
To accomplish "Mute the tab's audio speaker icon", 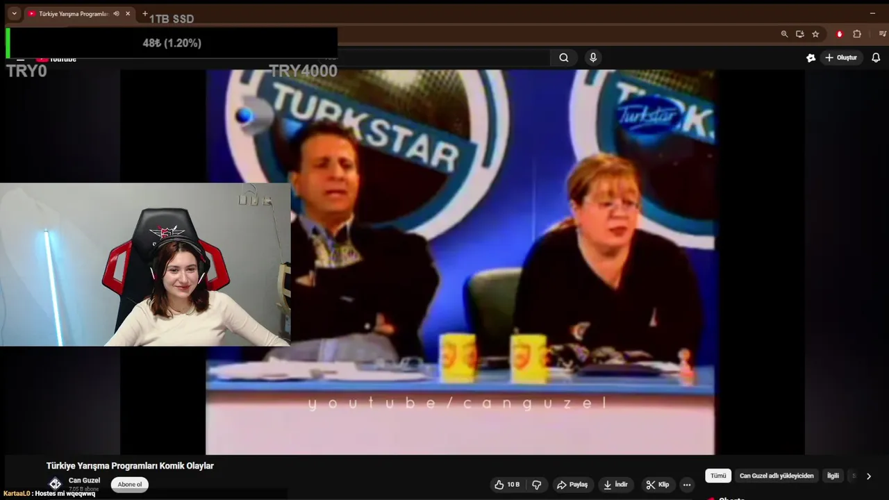I will click(116, 14).
